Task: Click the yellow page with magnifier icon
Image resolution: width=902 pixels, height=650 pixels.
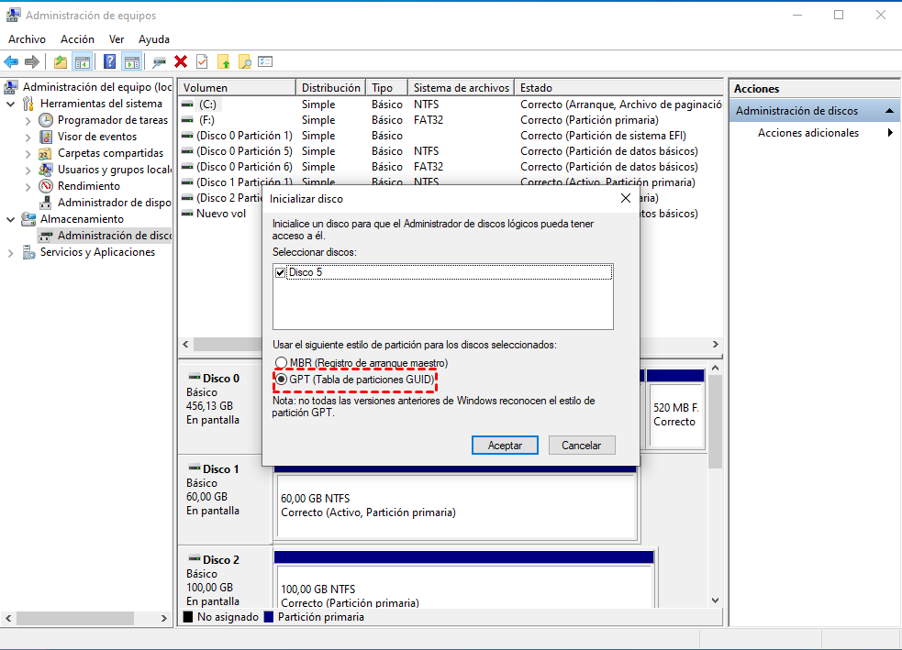Action: 244,61
